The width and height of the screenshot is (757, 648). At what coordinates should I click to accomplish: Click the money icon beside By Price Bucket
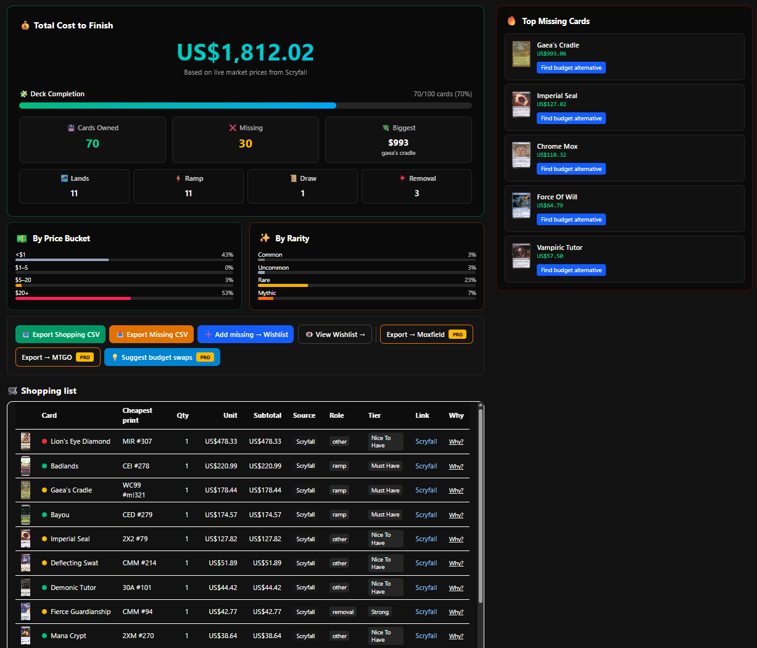coord(21,238)
